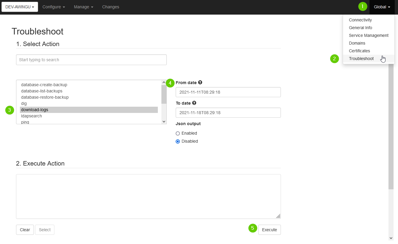The image size is (398, 244).
Task: Focus the 'Start typing to search' field
Action: coord(91,60)
